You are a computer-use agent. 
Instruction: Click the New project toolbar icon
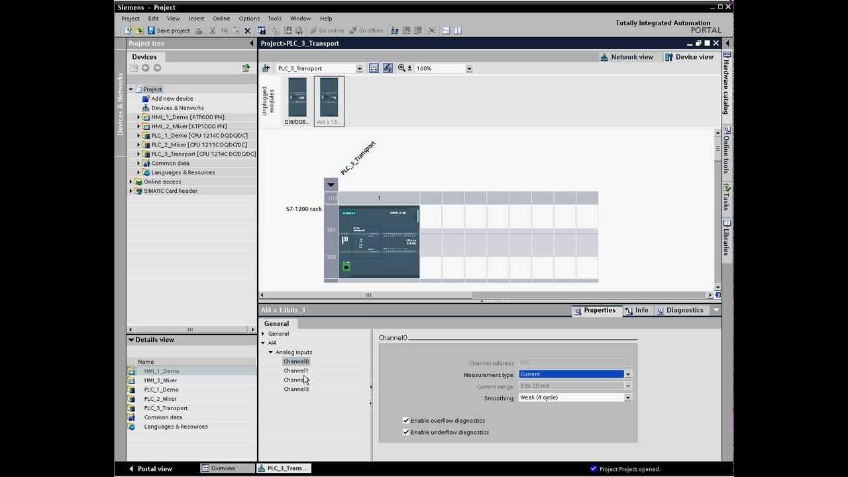128,30
